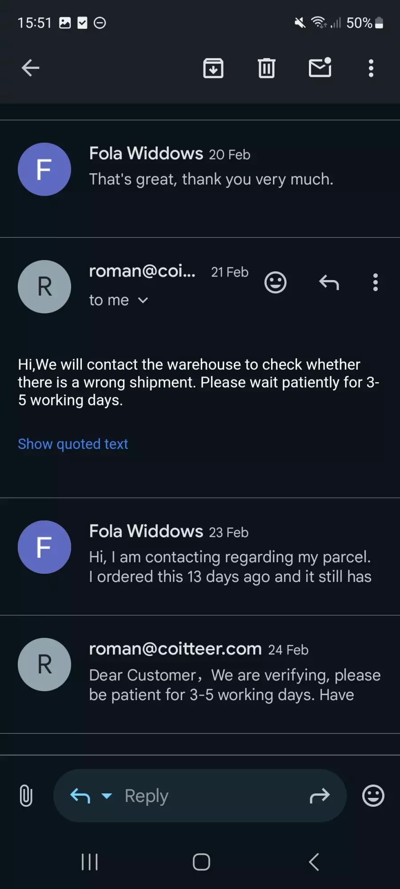Image resolution: width=400 pixels, height=889 pixels.
Task: Mark conversation as unread
Action: [320, 67]
